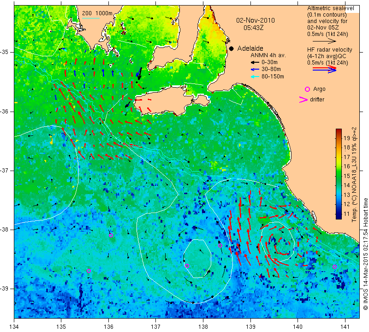
Task: Click the '200 1000m' bathymetry label
Action: click(x=97, y=13)
